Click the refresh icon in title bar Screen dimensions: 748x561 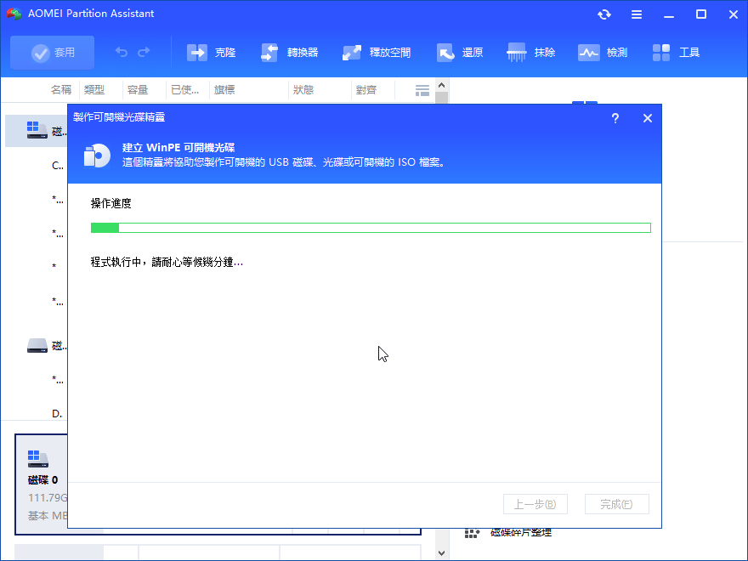tap(604, 14)
